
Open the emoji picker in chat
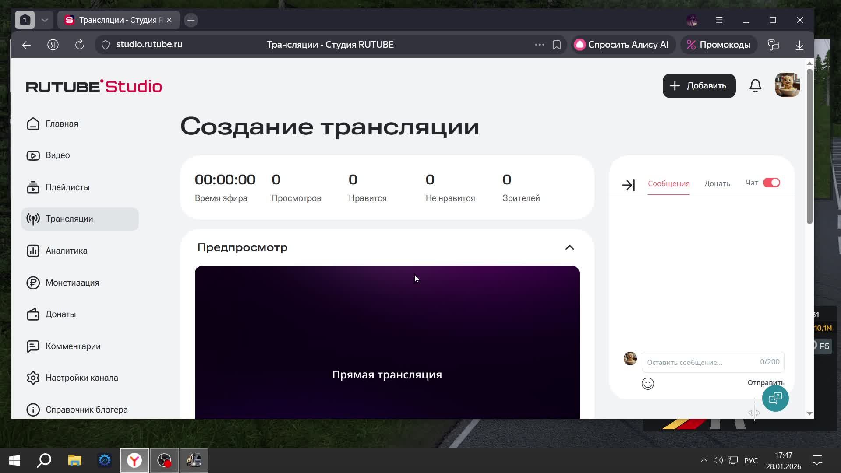(x=647, y=384)
